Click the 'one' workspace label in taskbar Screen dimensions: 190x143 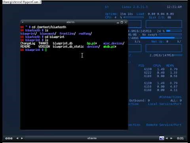pos(9,138)
